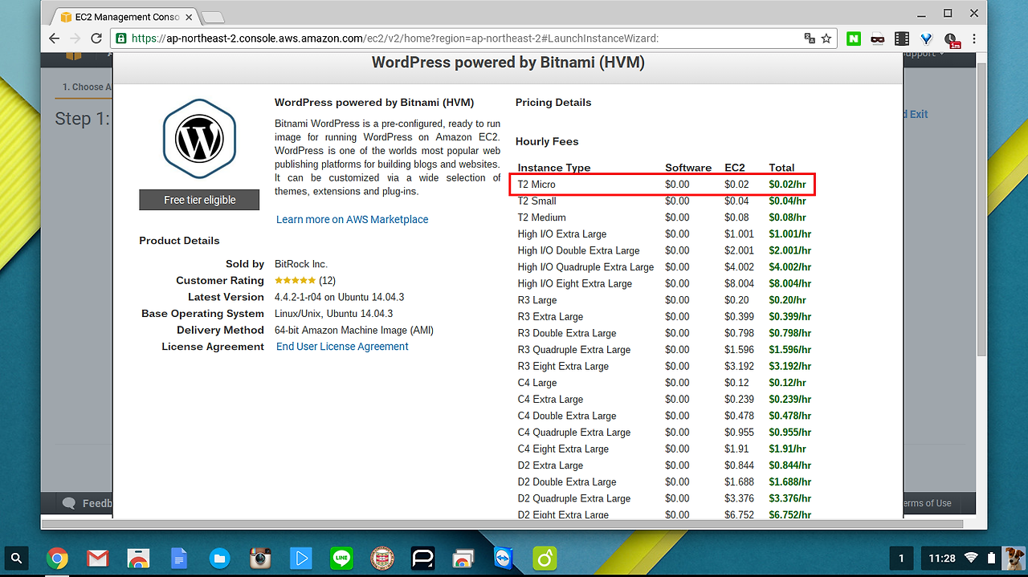Click the $0.02/hr total for T2 Micro
1028x577 pixels.
click(787, 185)
